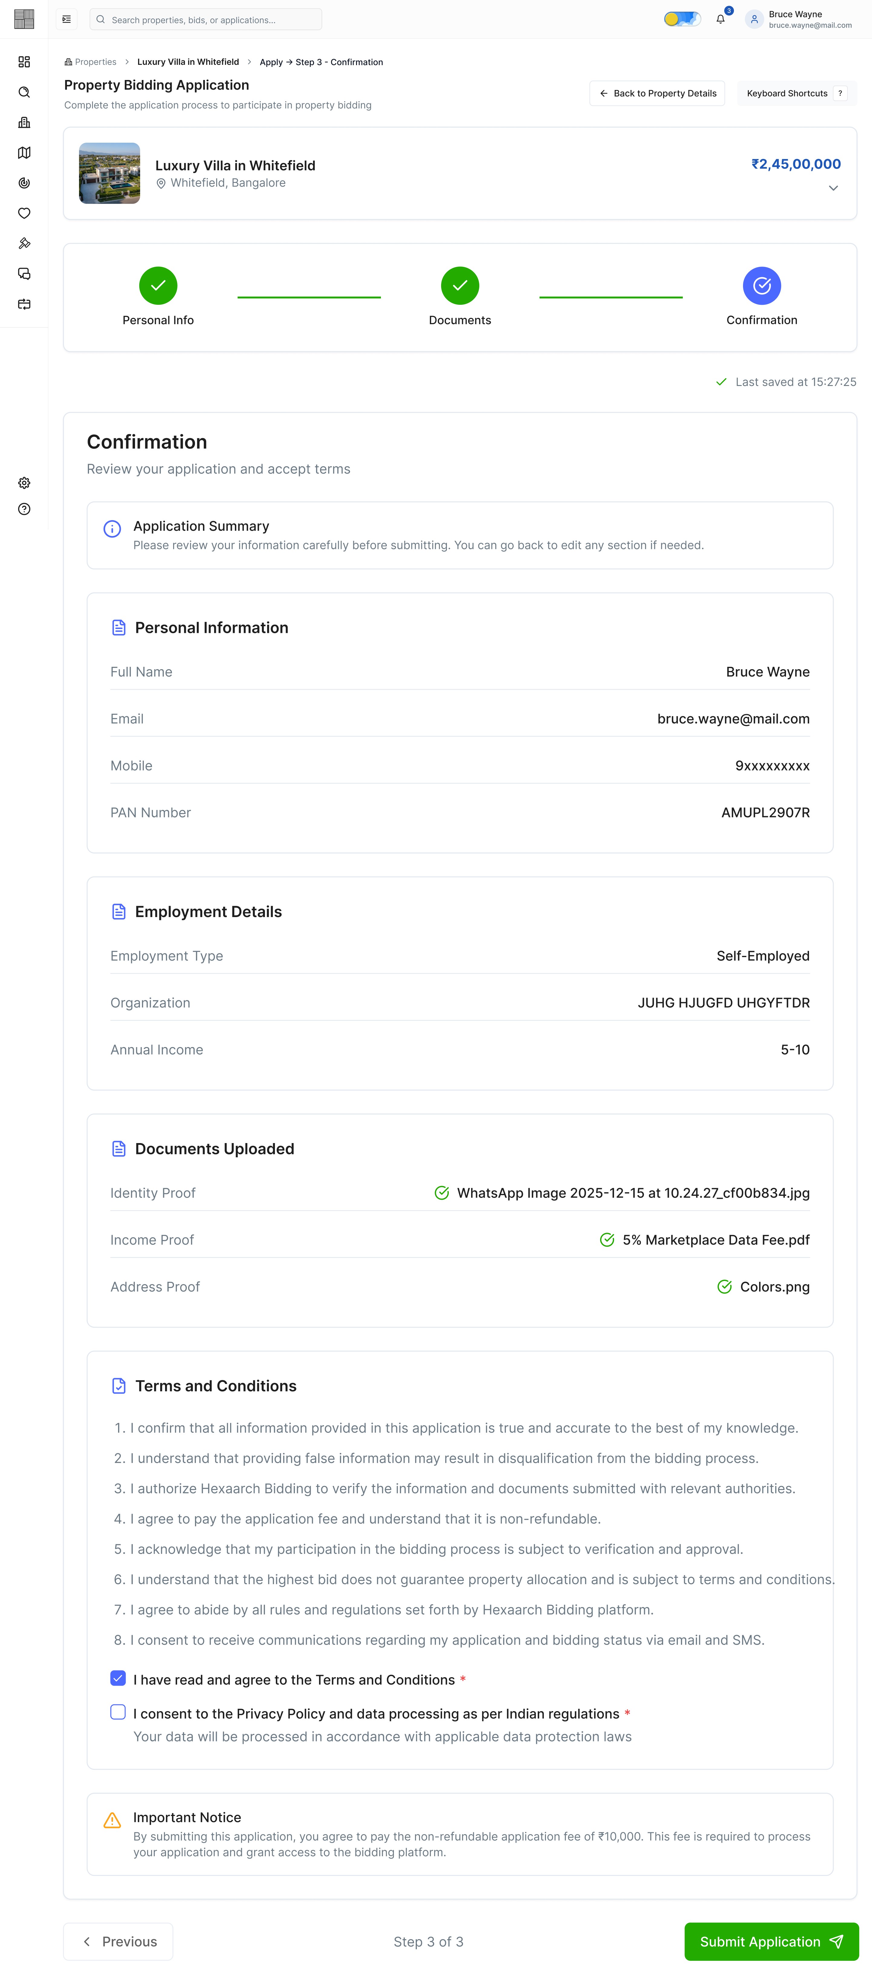Viewport: 872px width, 1985px height.
Task: Check the Privacy Policy consent checkbox
Action: point(118,1712)
